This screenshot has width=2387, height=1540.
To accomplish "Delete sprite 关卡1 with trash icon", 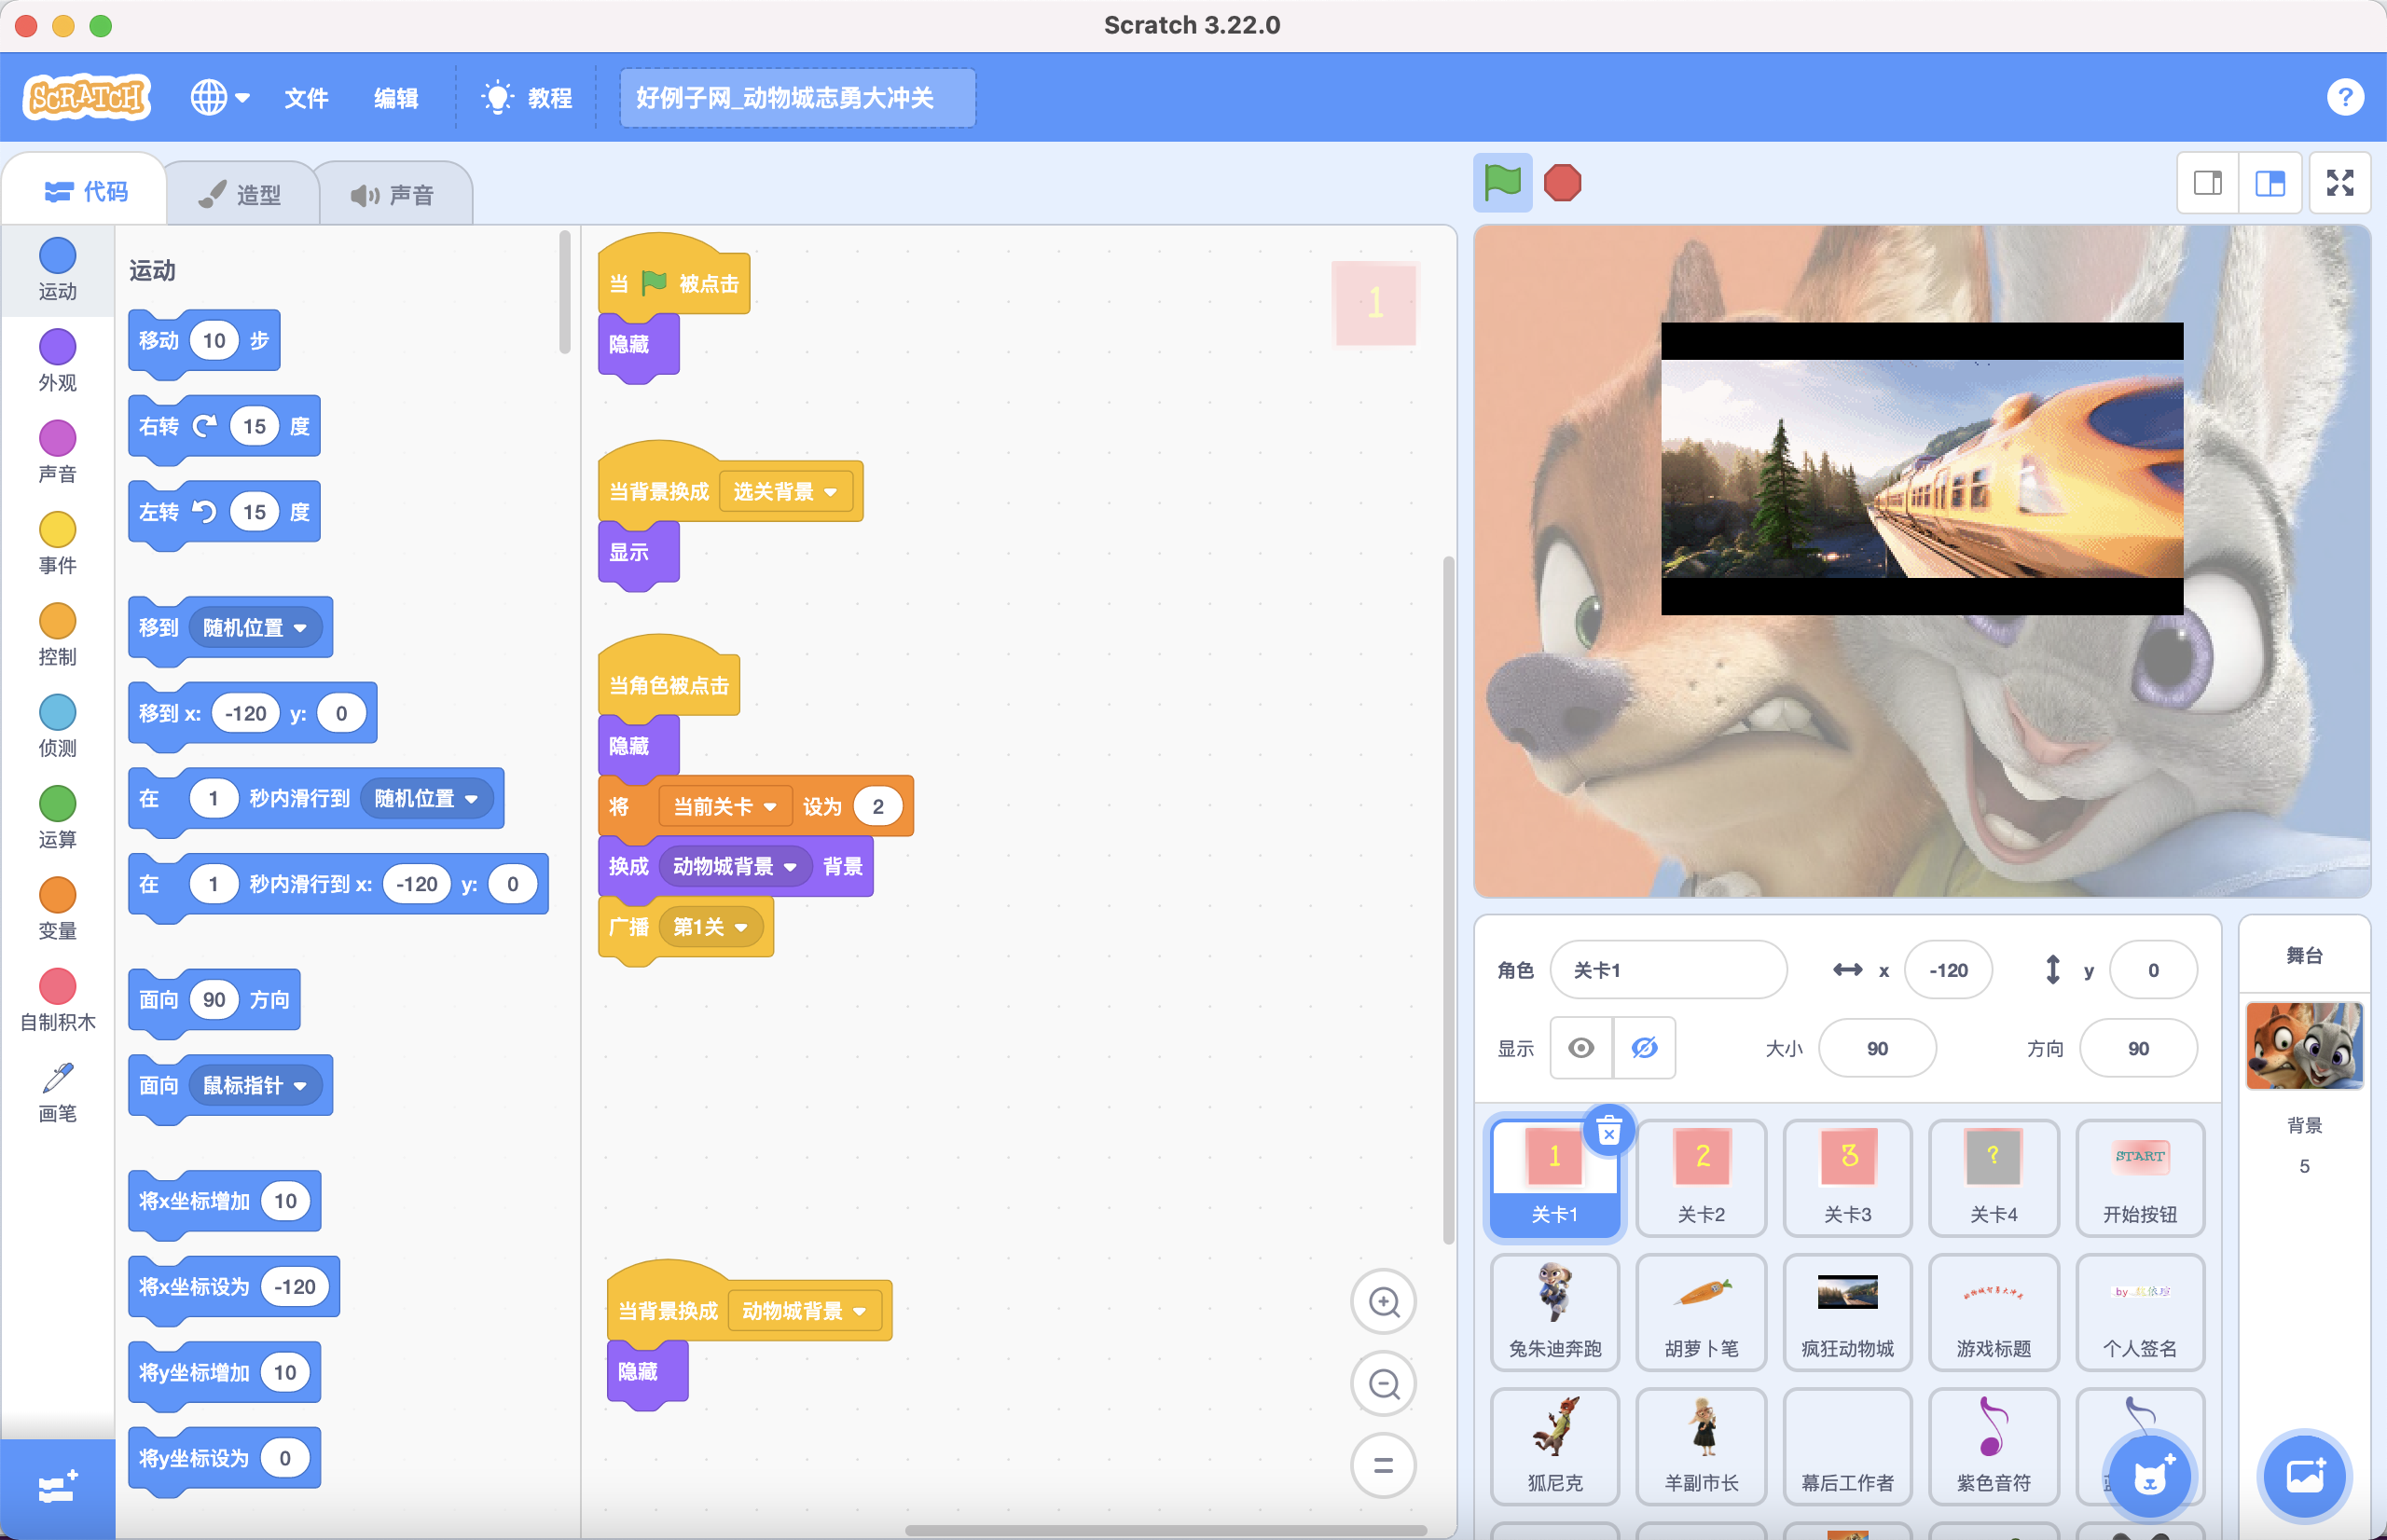I will tap(1608, 1132).
